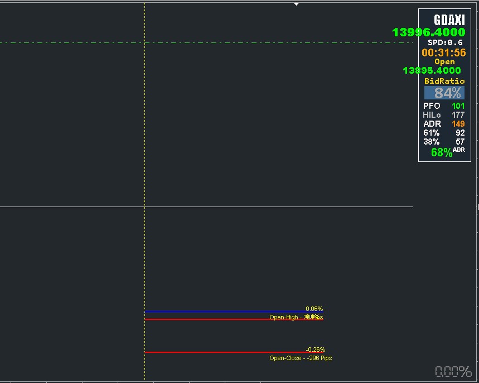
Task: Click the value 57 beside 38%
Action: pos(460,142)
